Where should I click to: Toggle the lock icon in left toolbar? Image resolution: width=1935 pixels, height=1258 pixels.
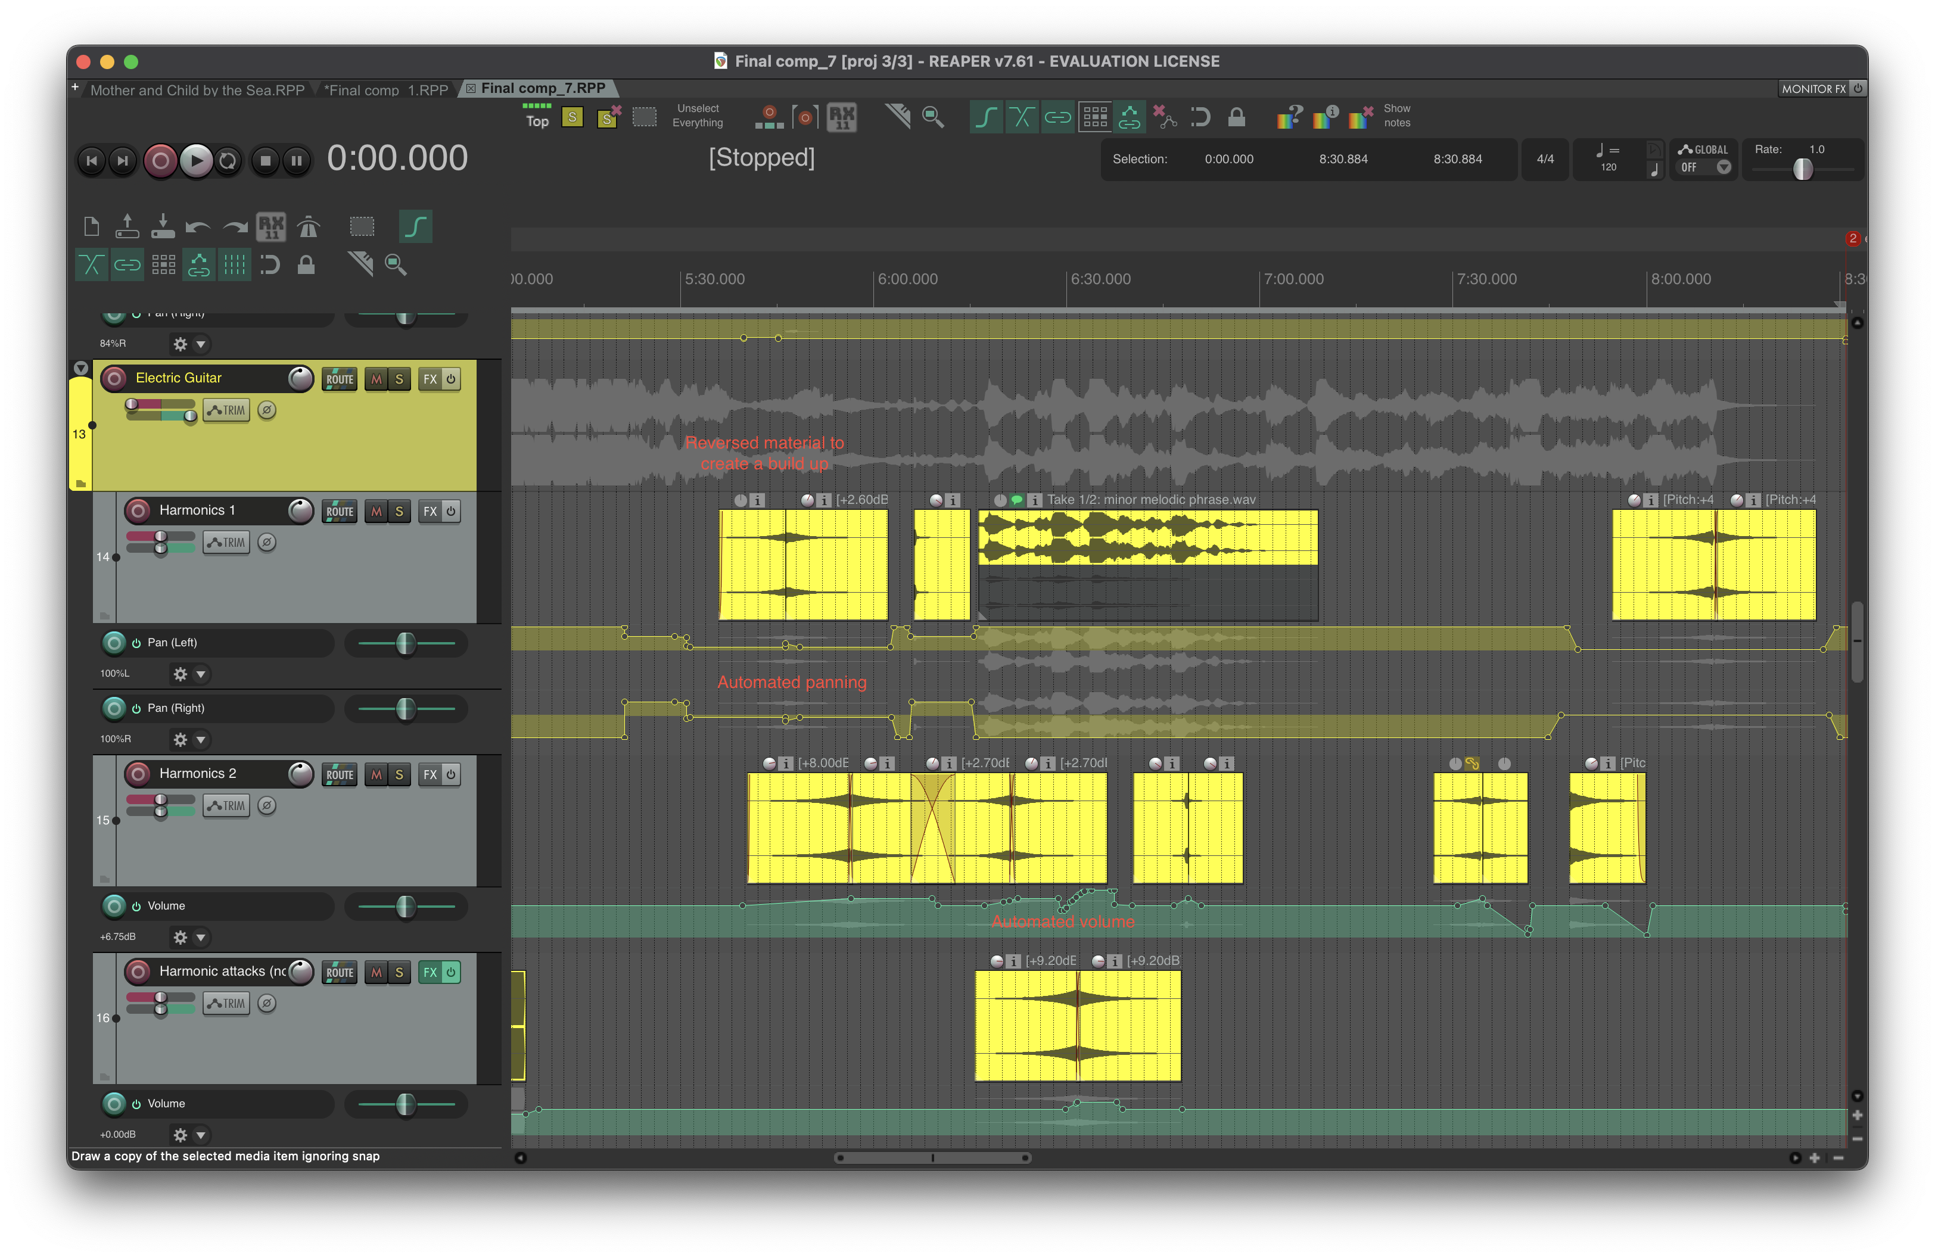point(306,264)
